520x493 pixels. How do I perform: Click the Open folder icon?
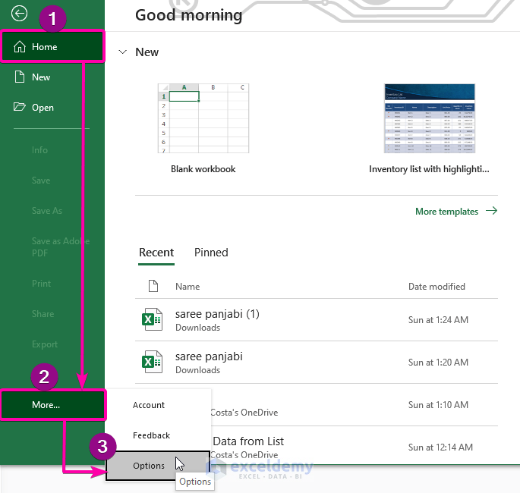pos(20,107)
